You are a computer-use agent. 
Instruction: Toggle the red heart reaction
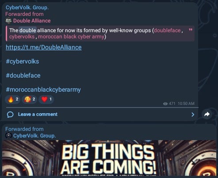pyautogui.click(x=46, y=100)
